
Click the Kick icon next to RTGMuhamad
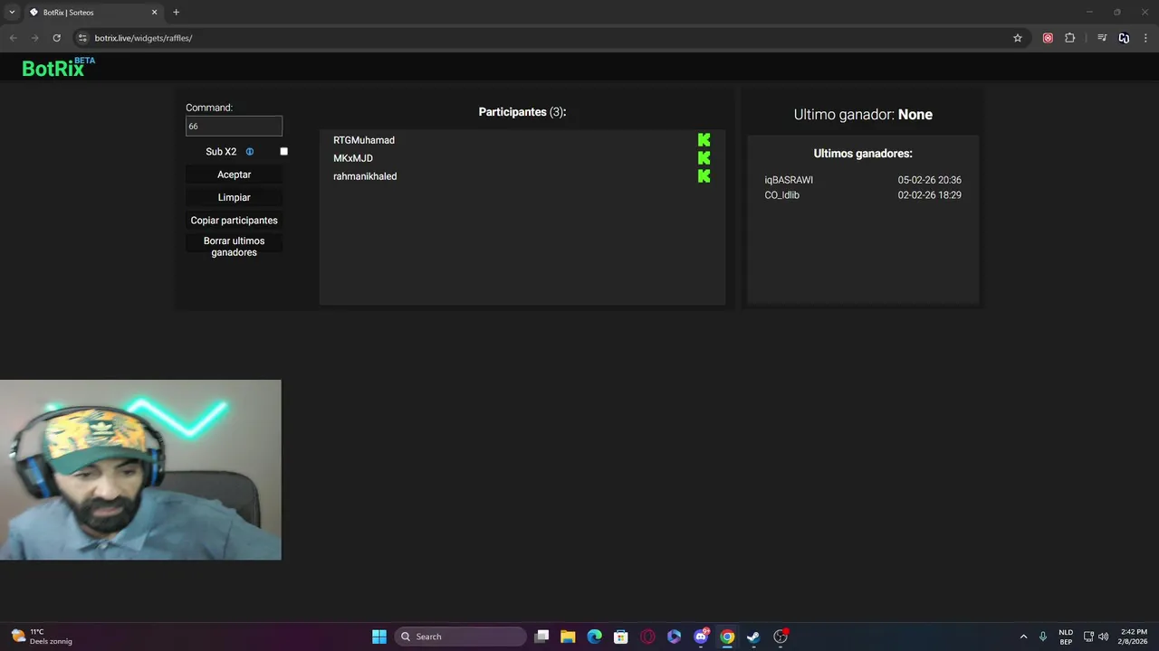click(x=704, y=140)
